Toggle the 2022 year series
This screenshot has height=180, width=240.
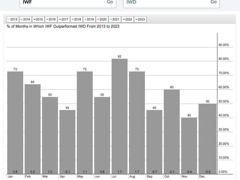pos(128,19)
